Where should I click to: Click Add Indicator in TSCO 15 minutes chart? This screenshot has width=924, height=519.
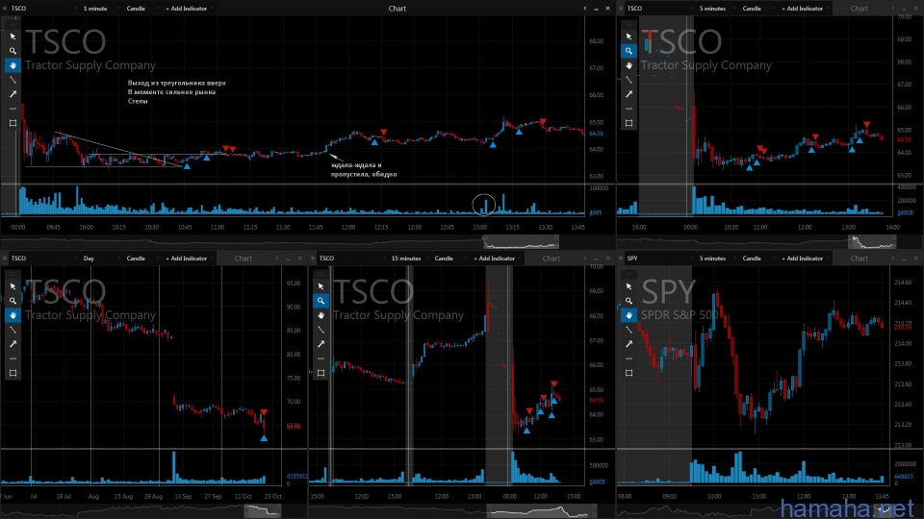497,259
